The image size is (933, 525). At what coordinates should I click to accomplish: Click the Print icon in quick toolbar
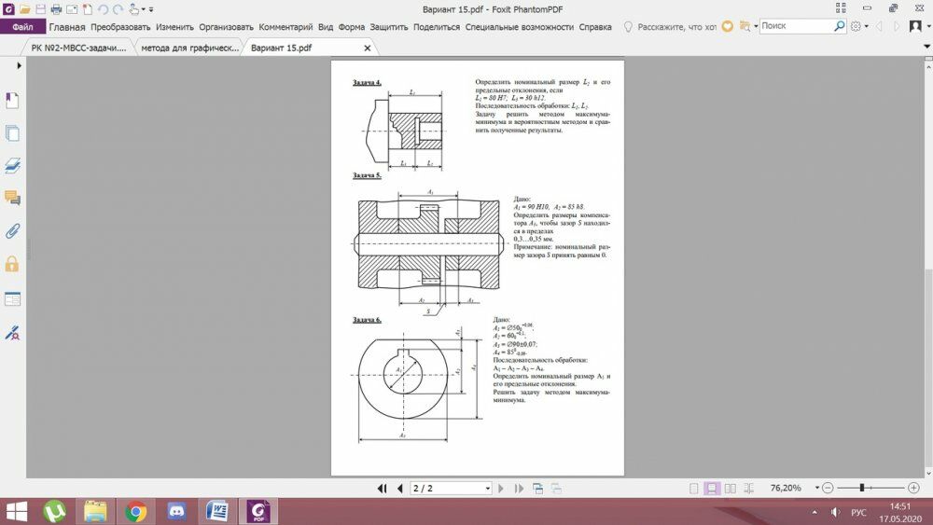56,9
